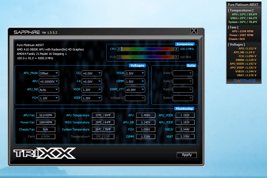Click the 100.0 MHz CPU frequency readout

(187, 49)
